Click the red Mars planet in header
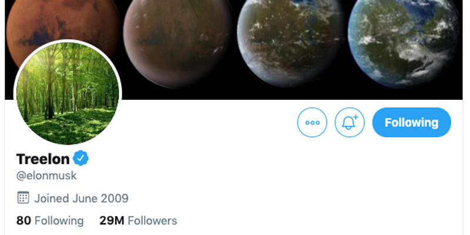The image size is (470, 235). tap(63, 24)
